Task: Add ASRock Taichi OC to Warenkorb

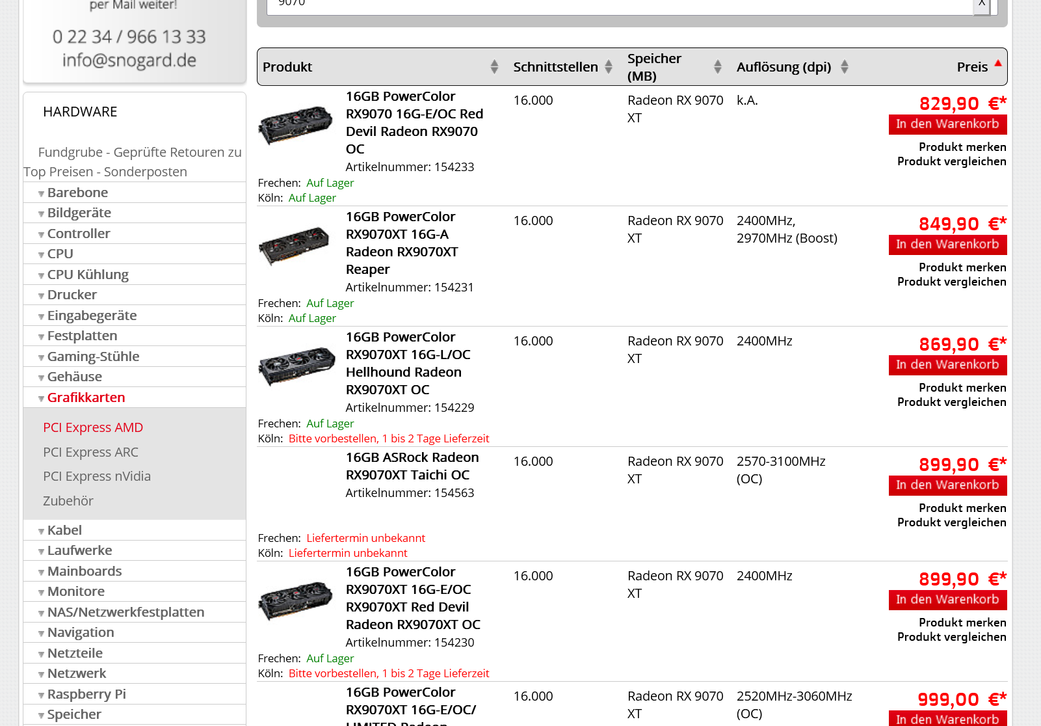Action: pyautogui.click(x=947, y=485)
